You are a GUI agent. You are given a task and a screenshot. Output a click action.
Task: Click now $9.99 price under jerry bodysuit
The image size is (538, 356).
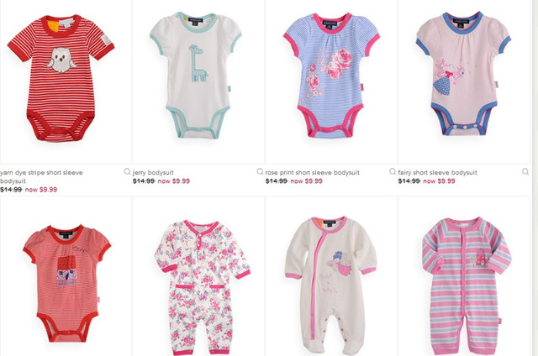tap(174, 181)
